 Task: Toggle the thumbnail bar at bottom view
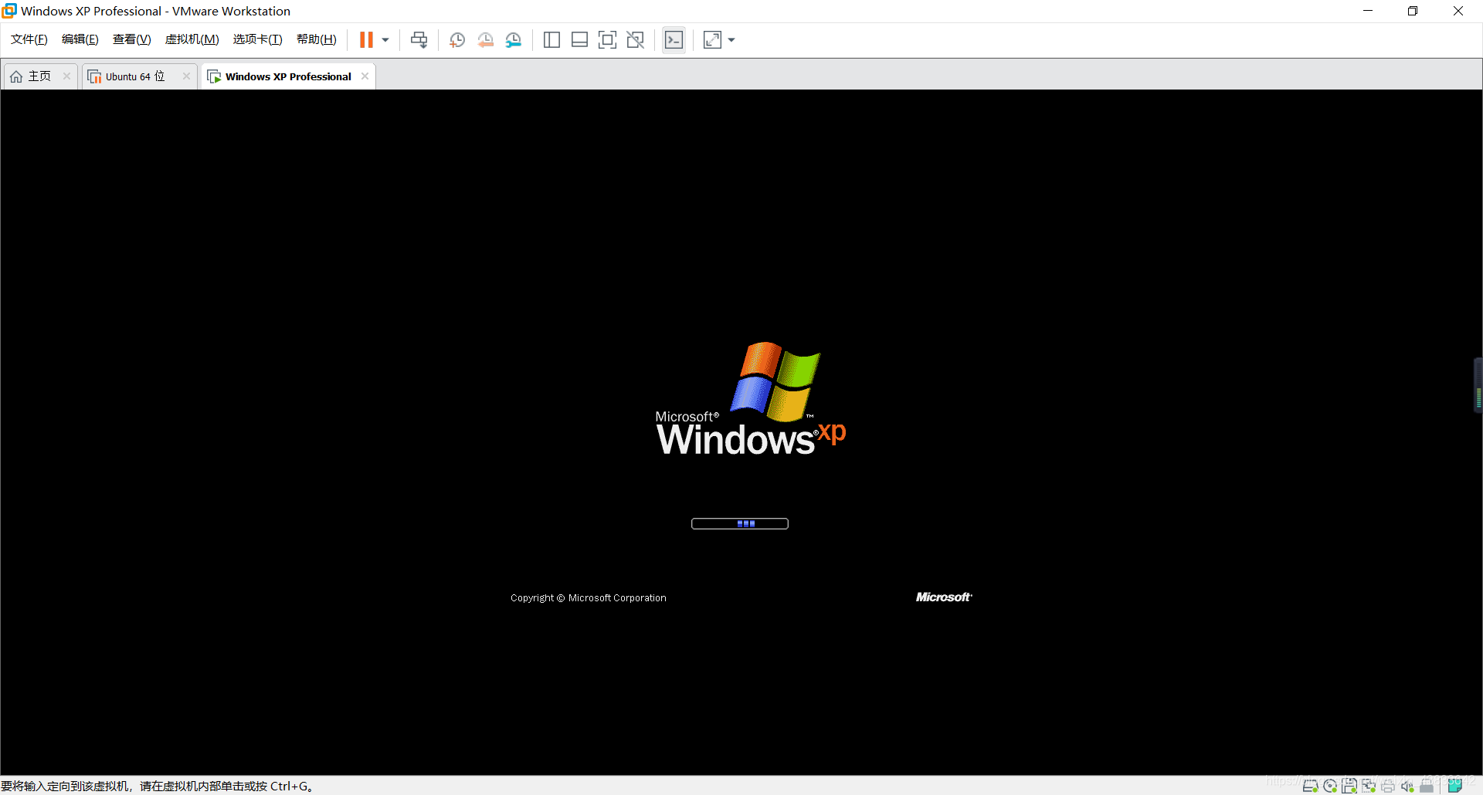pyautogui.click(x=579, y=40)
